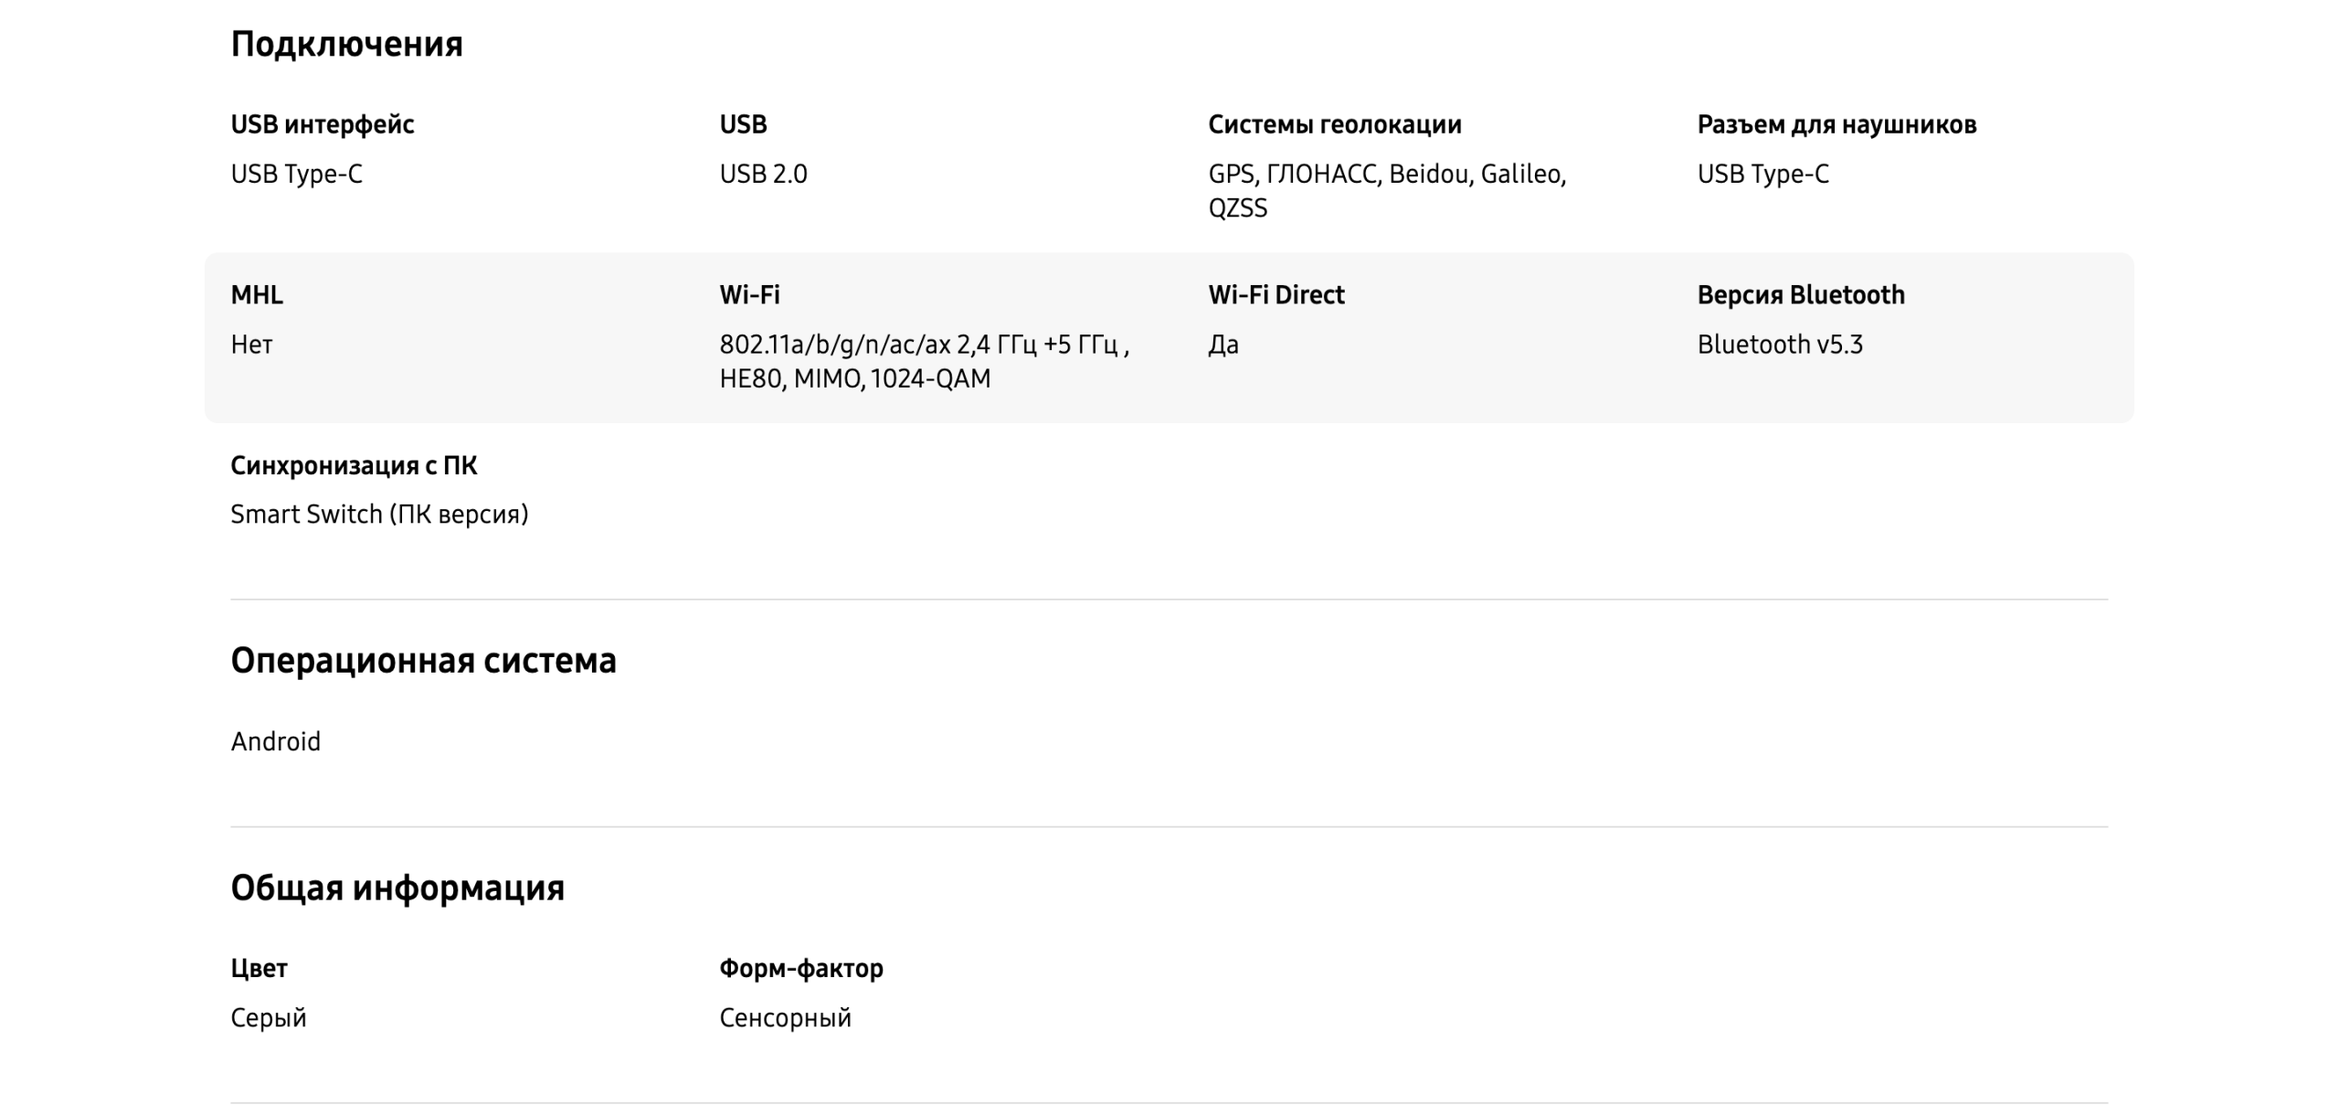The width and height of the screenshot is (2339, 1116).
Task: Select the USB интерфейс spec label
Action: pos(322,124)
